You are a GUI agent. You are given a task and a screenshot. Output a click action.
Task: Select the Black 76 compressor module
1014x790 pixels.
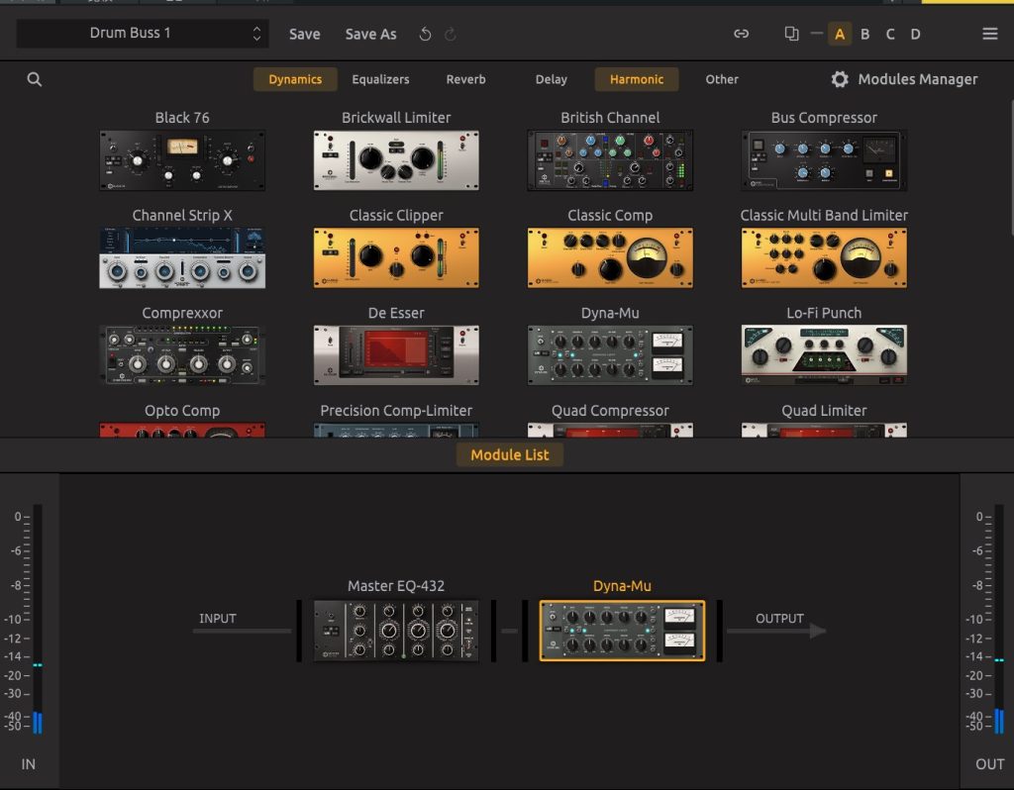(182, 160)
